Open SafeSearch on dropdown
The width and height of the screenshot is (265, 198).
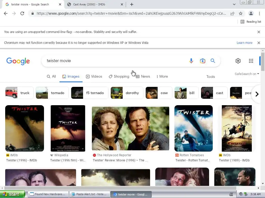tap(247, 74)
